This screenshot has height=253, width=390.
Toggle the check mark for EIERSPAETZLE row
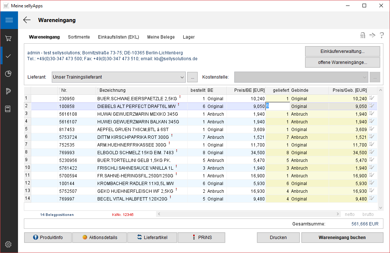[372, 98]
